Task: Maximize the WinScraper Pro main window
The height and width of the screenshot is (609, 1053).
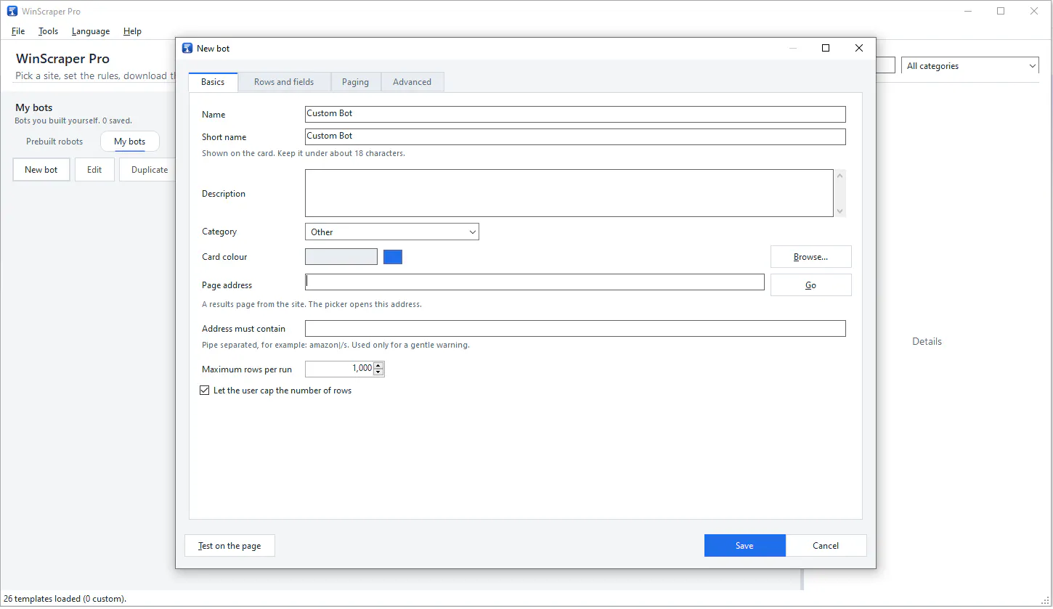Action: pyautogui.click(x=1001, y=11)
